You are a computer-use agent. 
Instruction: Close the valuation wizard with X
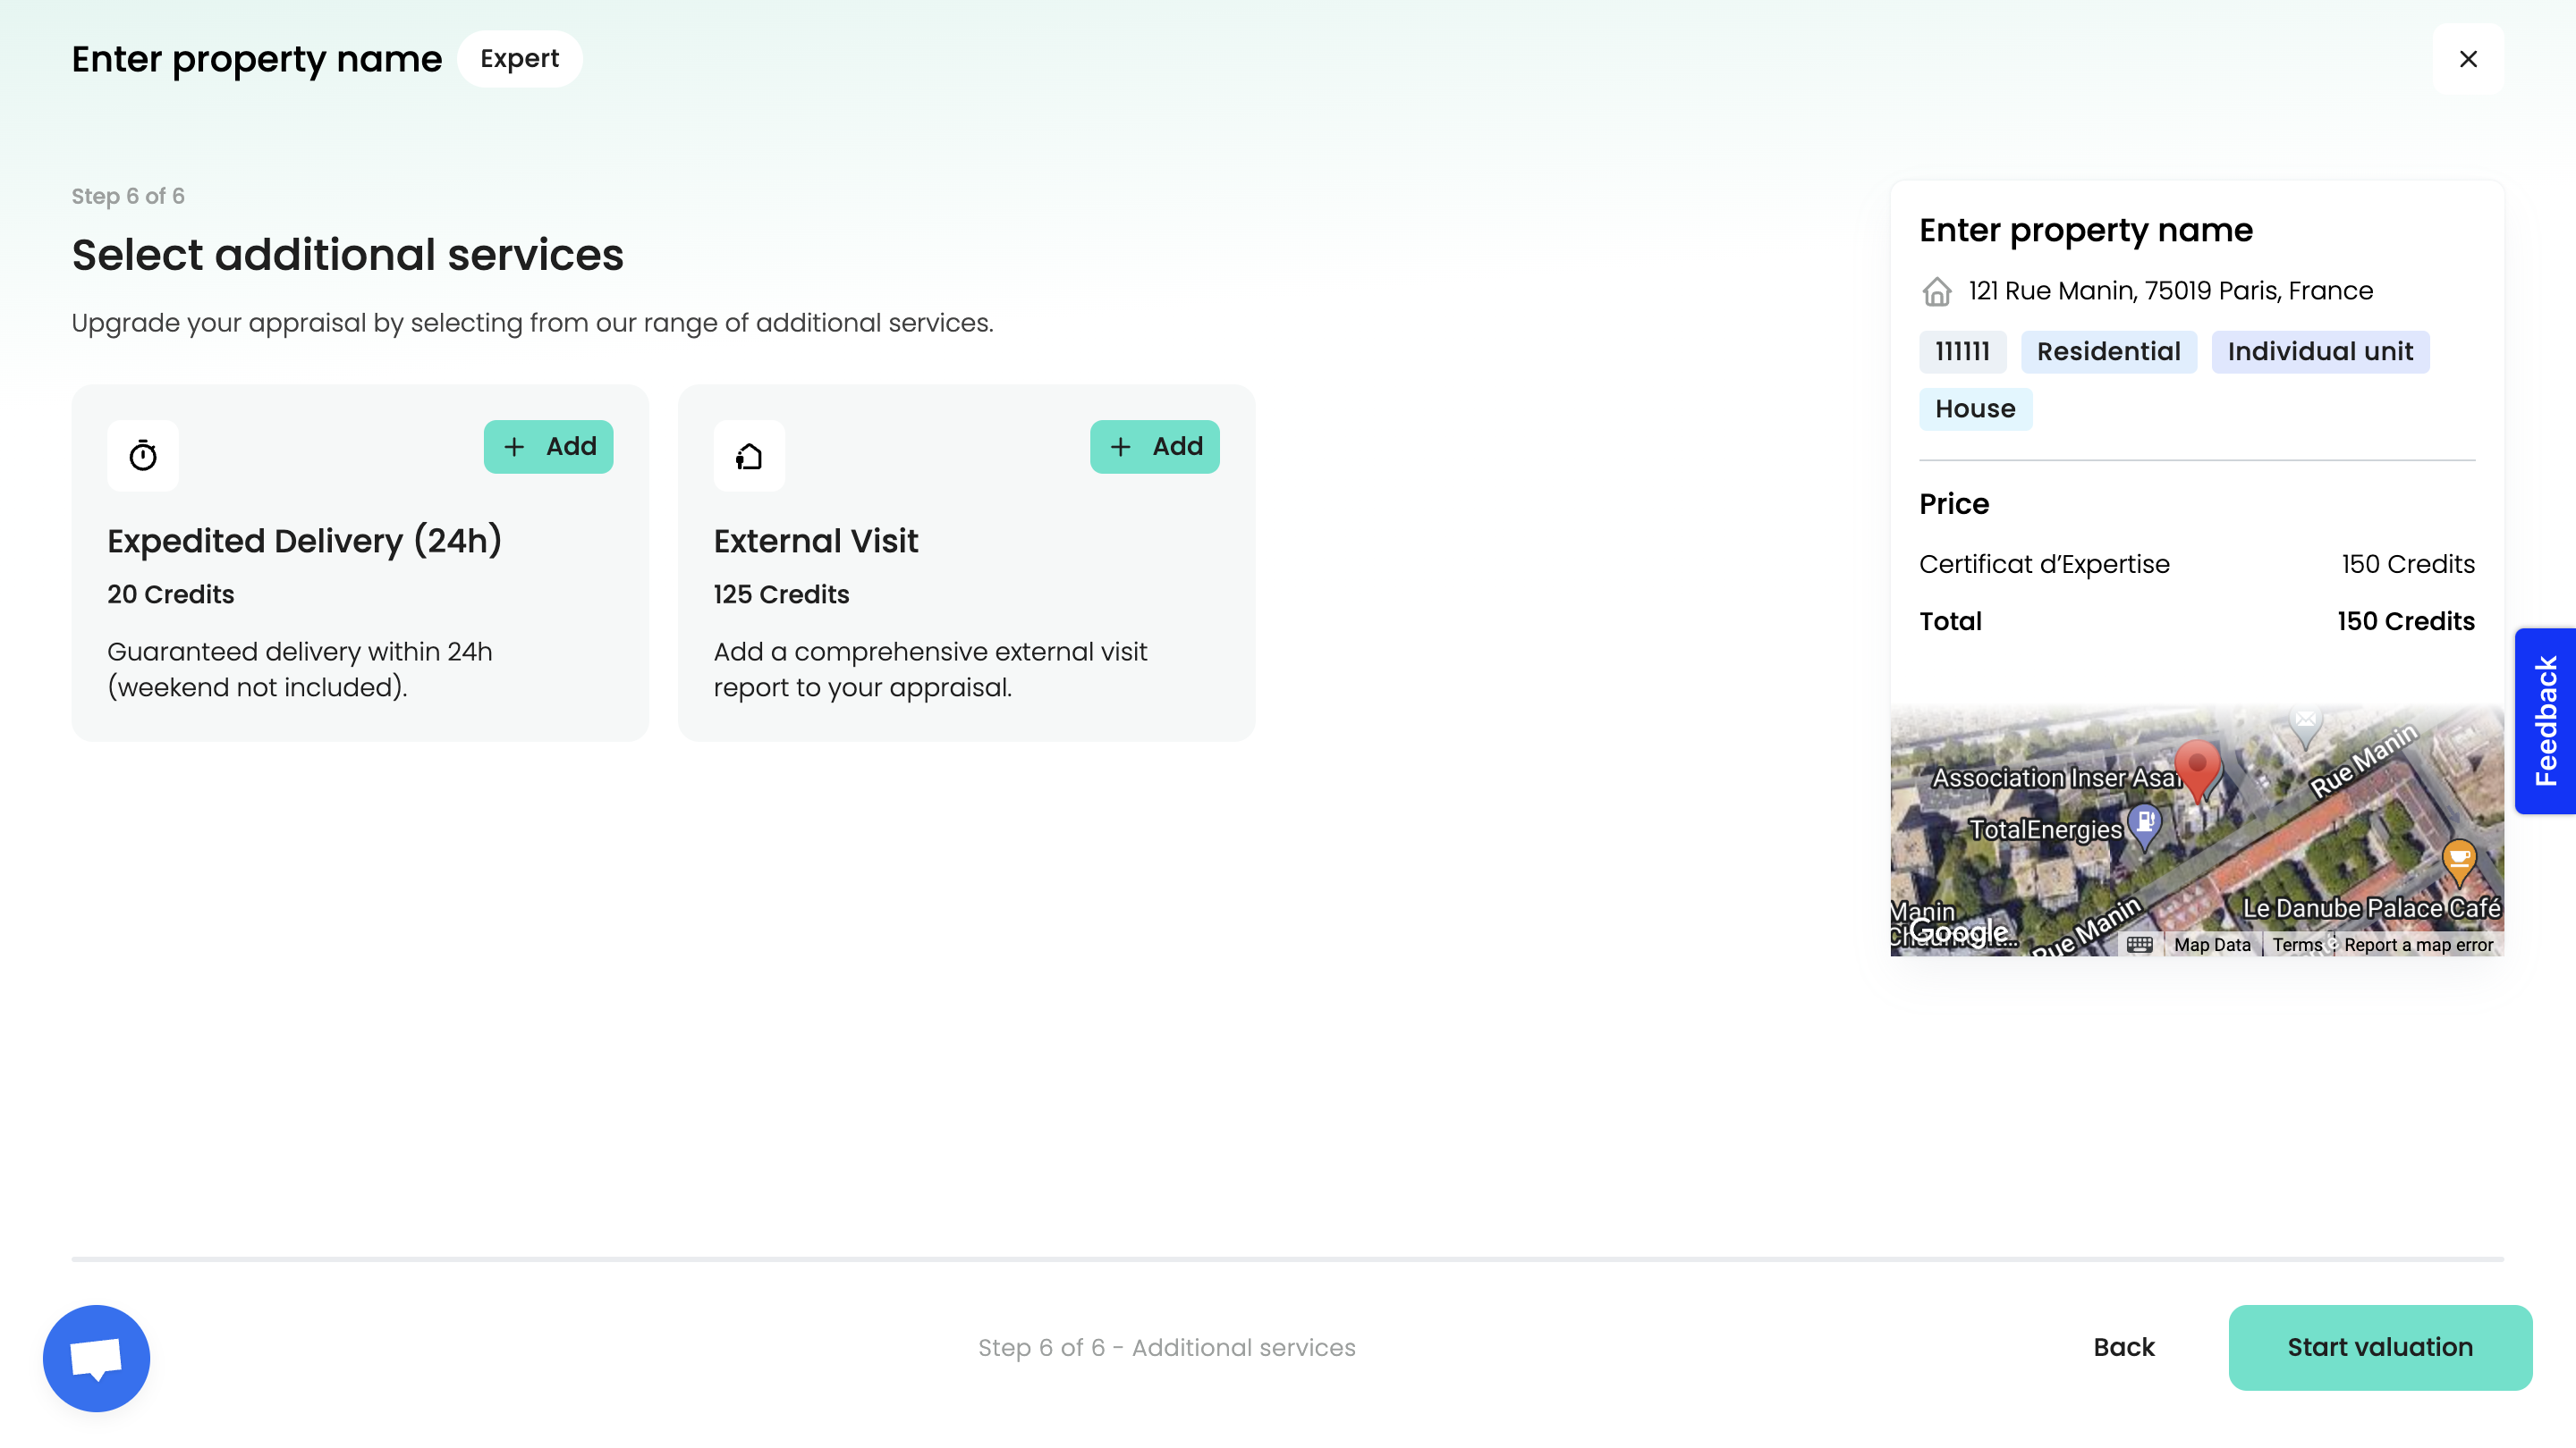click(2468, 59)
